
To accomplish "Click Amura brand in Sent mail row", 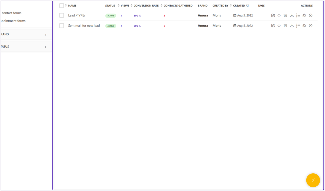I will pyautogui.click(x=203, y=26).
